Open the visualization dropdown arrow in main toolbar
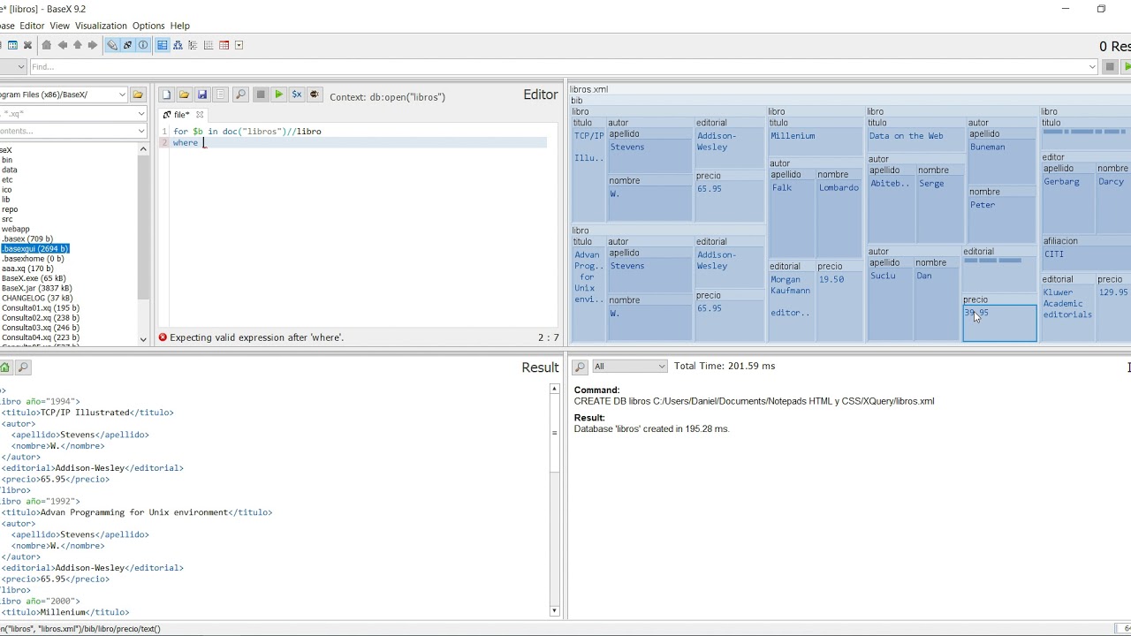Viewport: 1131px width, 636px height. [239, 45]
